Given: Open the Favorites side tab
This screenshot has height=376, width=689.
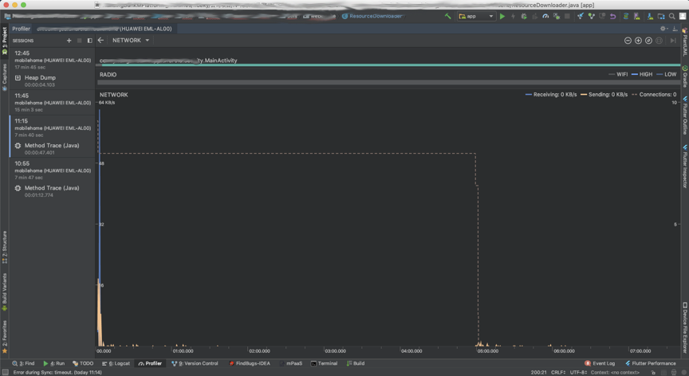Looking at the screenshot, I should point(5,337).
